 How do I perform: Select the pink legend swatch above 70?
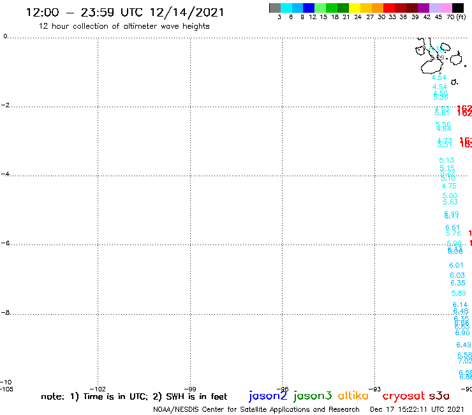[446, 8]
